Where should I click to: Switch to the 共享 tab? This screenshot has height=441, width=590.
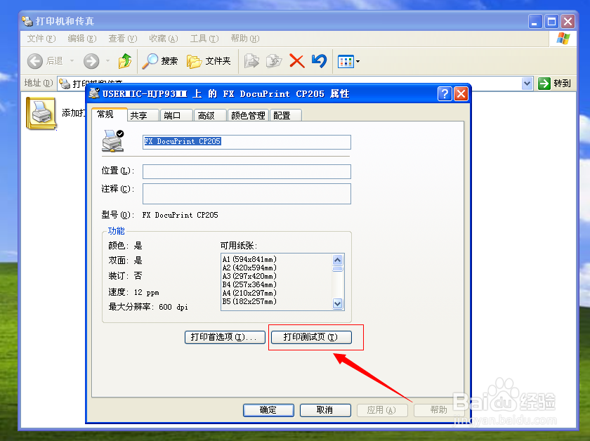(143, 116)
